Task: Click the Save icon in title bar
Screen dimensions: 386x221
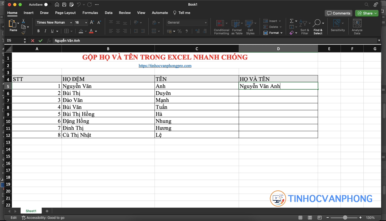Action: point(64,5)
